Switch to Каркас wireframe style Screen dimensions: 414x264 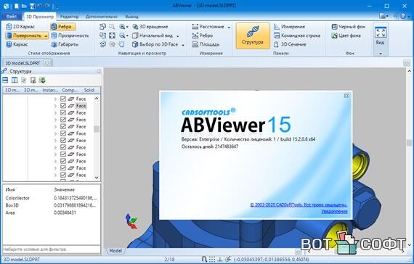17,44
